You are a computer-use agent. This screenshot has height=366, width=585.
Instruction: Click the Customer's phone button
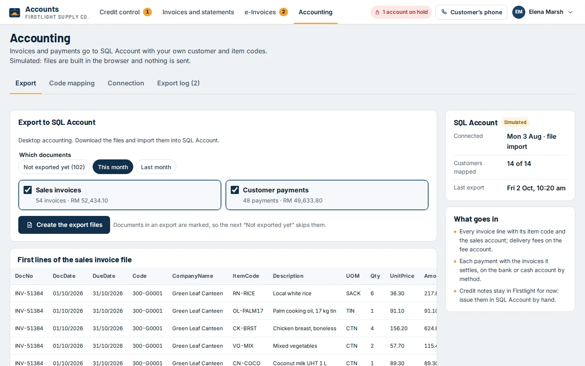click(471, 12)
